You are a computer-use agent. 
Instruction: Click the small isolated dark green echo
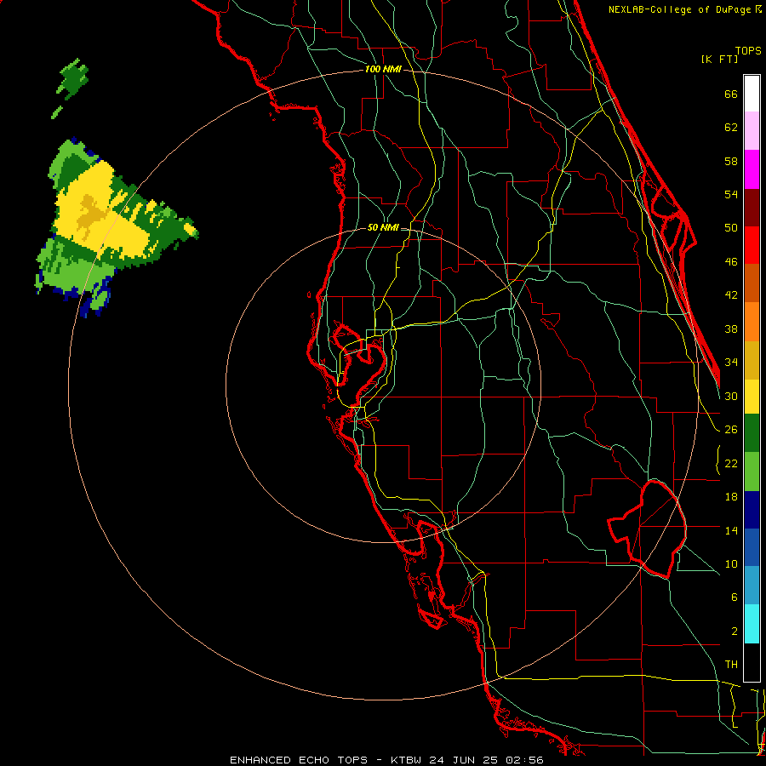(x=74, y=78)
